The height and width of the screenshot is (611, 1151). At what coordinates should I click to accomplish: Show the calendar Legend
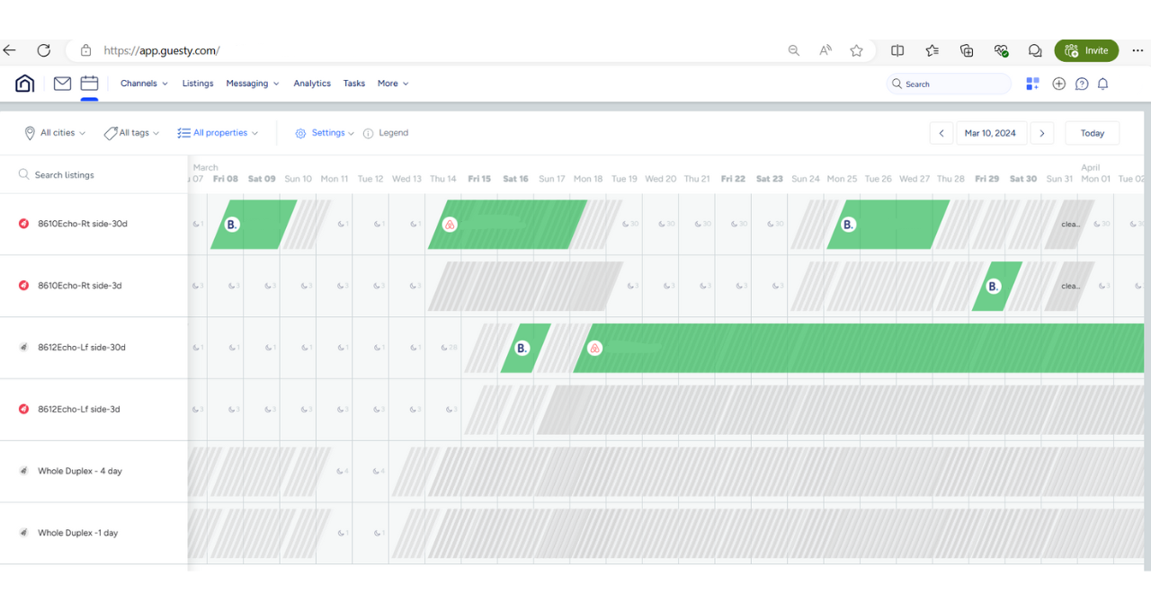coord(386,133)
